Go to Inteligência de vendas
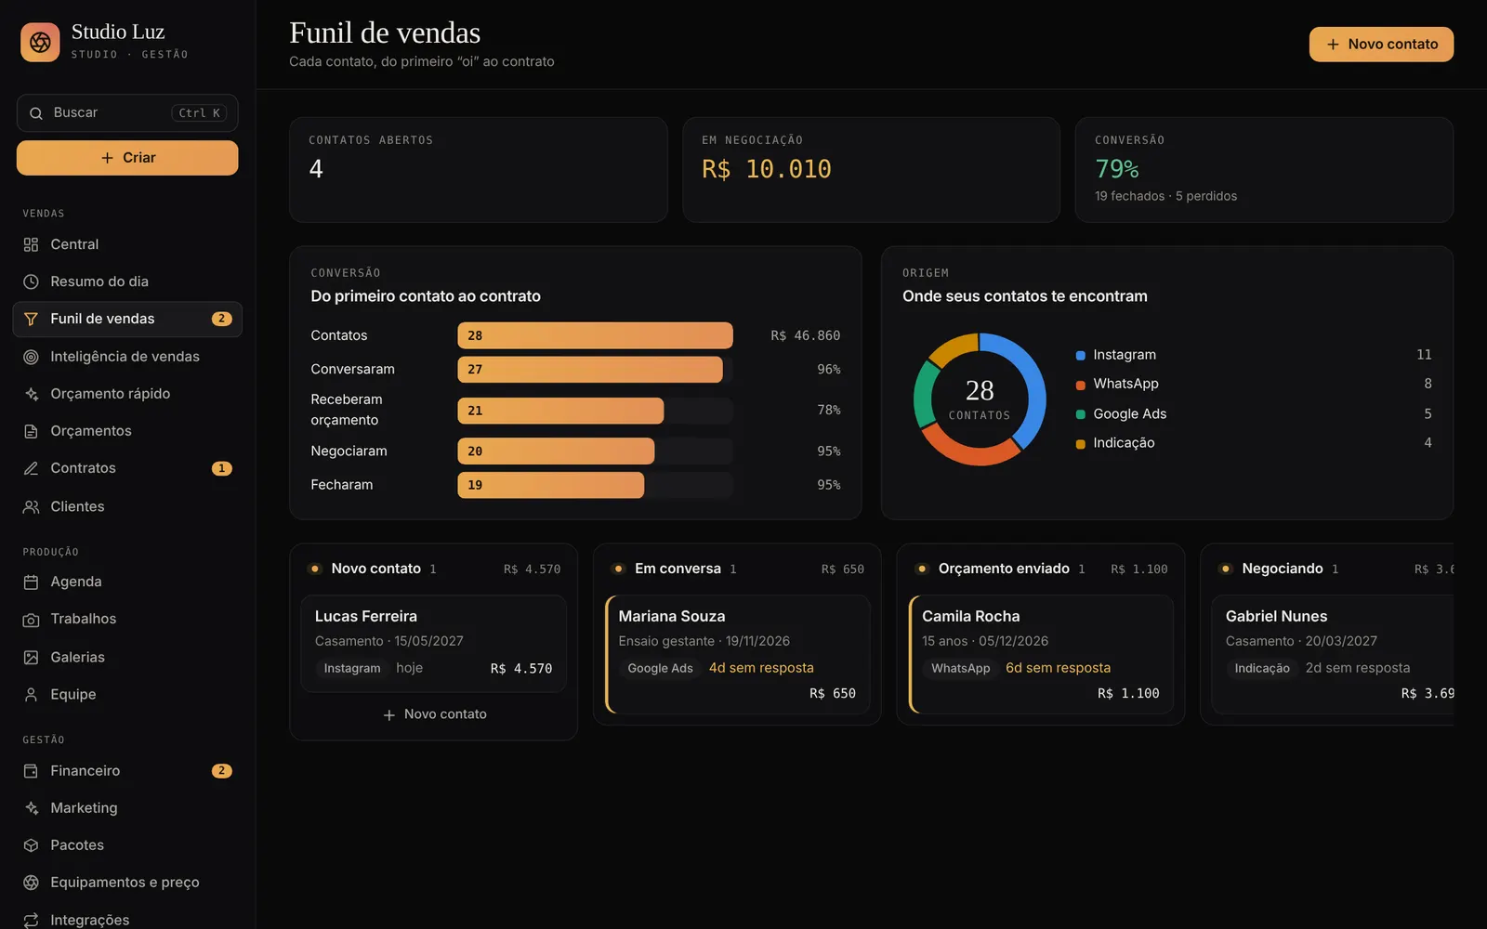The height and width of the screenshot is (929, 1487). [127, 357]
